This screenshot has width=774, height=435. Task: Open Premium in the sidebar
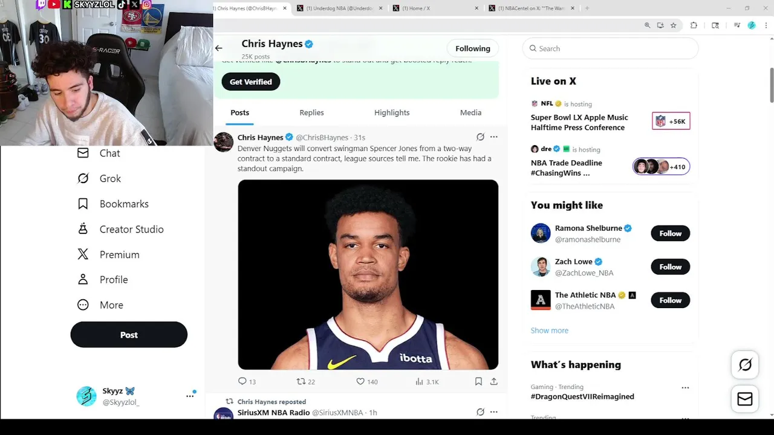(x=108, y=255)
